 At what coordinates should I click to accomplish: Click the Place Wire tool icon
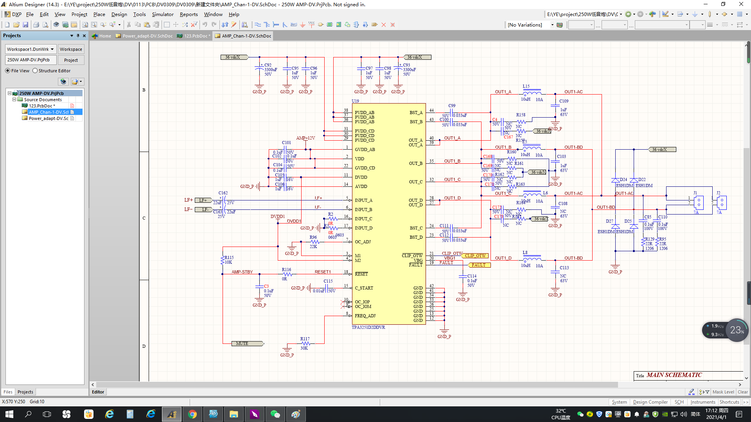(258, 25)
